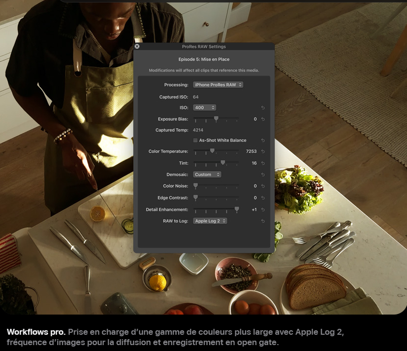
Task: Open the Demosaic dropdown set to Custom
Action: [x=207, y=175]
